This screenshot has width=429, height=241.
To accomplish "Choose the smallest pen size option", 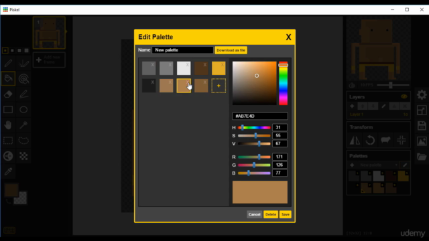I will [x=5, y=51].
